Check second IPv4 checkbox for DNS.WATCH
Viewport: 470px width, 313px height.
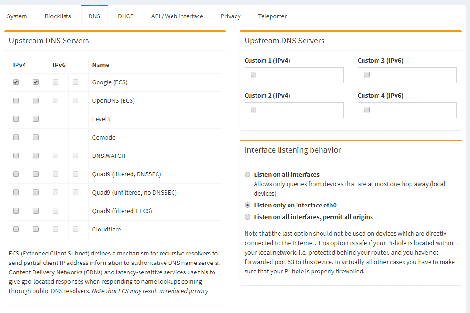[36, 156]
